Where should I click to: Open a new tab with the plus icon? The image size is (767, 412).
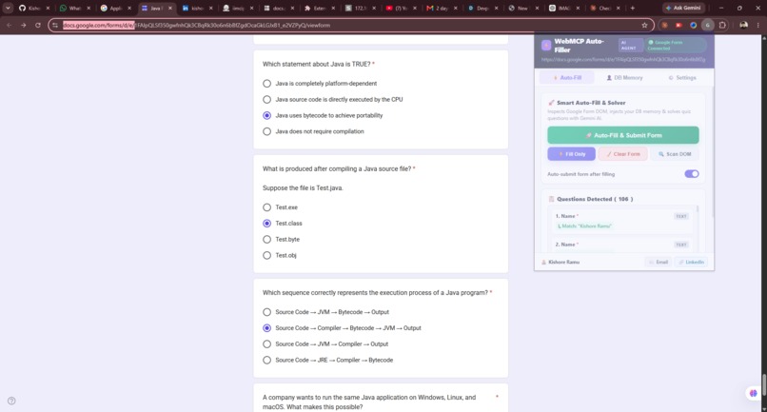pyautogui.click(x=632, y=8)
